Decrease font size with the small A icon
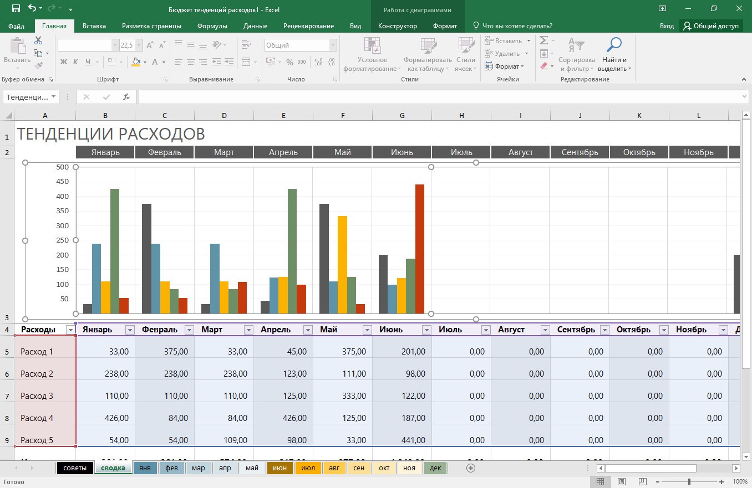Screen dimensions: 752x488 [x=162, y=45]
